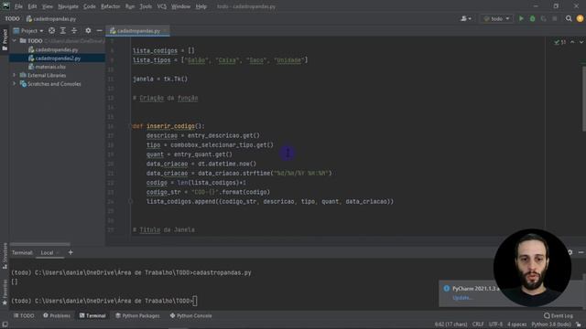Collapse the TODO root folder arrow
Screen dimensions: 586x329
tap(15, 40)
